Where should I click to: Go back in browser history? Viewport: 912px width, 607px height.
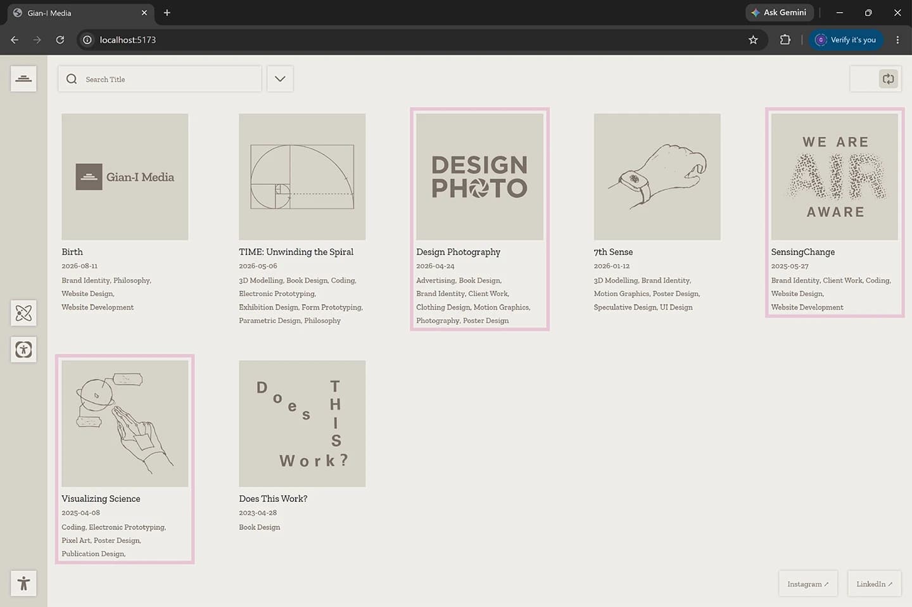click(x=15, y=40)
